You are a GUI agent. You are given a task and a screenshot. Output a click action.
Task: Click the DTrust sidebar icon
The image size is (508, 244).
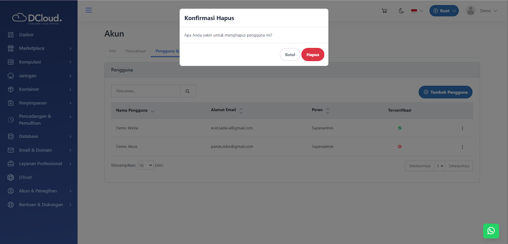click(x=11, y=177)
